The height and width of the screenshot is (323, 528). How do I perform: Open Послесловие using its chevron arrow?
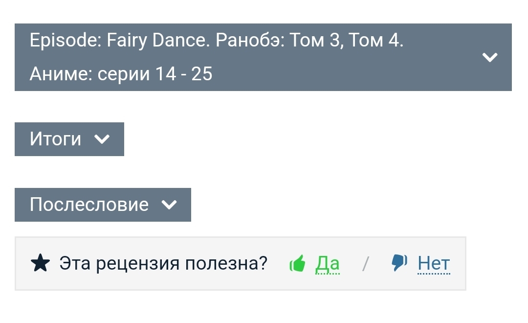(169, 205)
